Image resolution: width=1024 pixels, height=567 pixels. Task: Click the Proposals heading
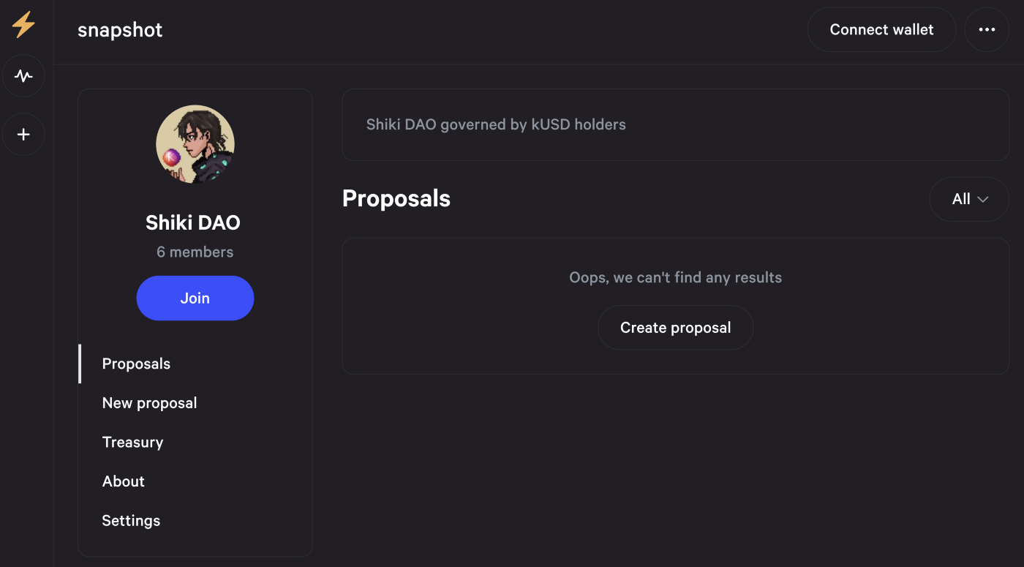point(396,199)
